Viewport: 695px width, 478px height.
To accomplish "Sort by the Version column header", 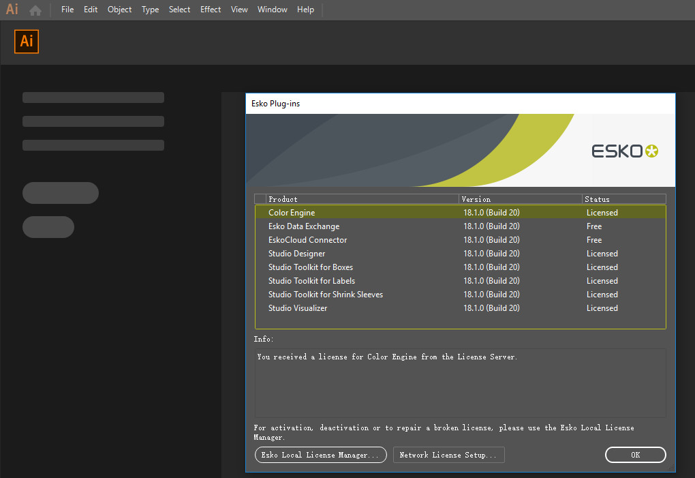I will pyautogui.click(x=521, y=199).
